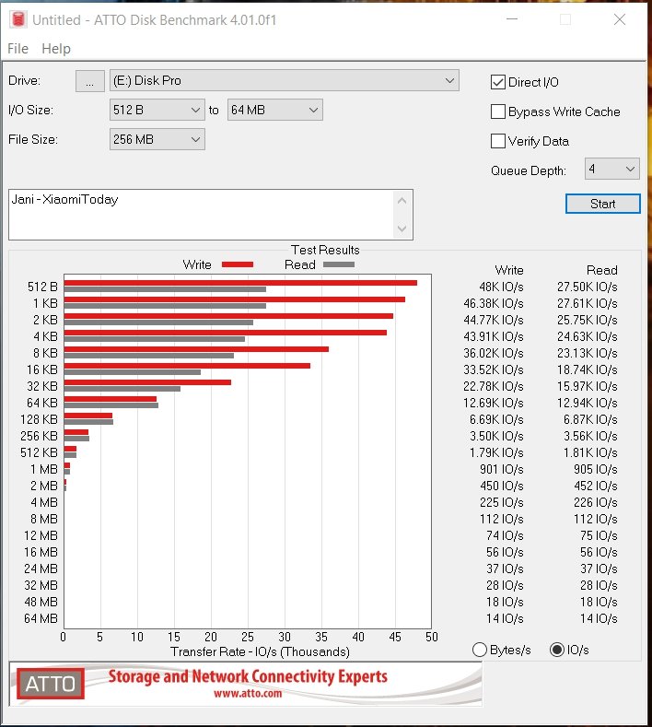Disable the Direct I/O checkbox

pos(498,82)
